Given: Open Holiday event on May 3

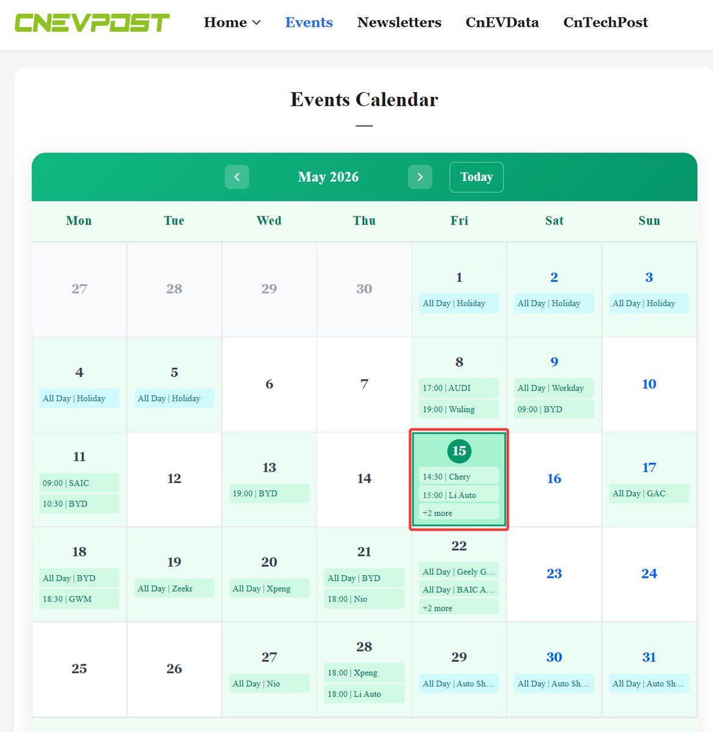Looking at the screenshot, I should [649, 303].
